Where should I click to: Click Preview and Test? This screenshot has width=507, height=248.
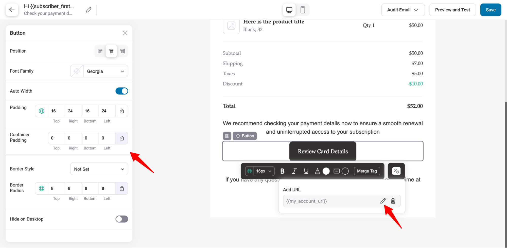pyautogui.click(x=452, y=10)
